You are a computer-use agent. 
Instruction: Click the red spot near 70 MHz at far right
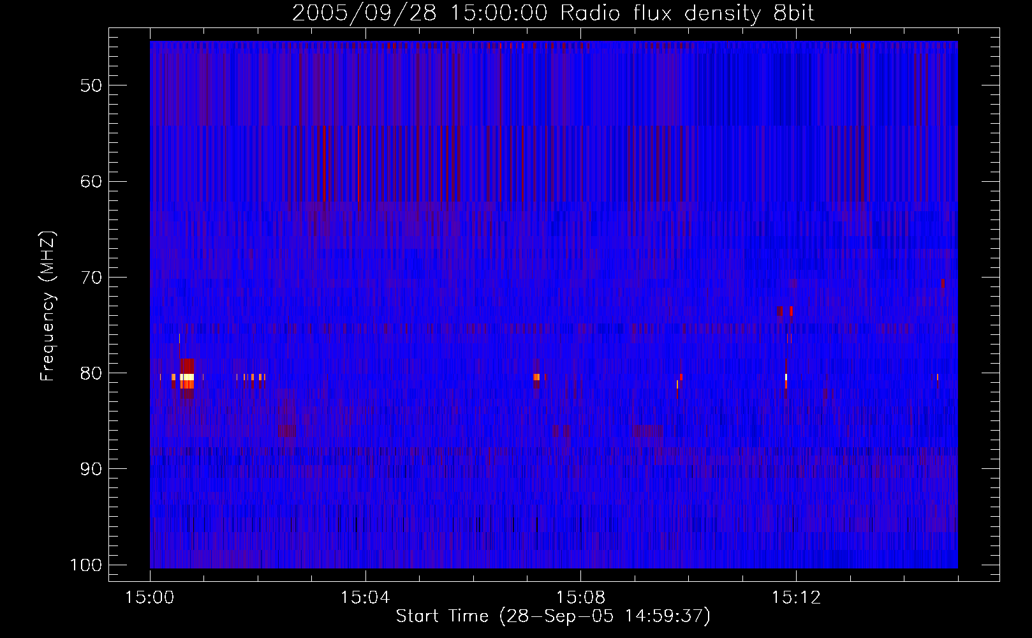(x=943, y=283)
